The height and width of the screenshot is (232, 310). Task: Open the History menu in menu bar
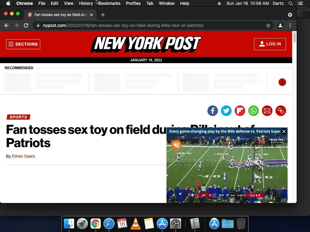(x=86, y=3)
